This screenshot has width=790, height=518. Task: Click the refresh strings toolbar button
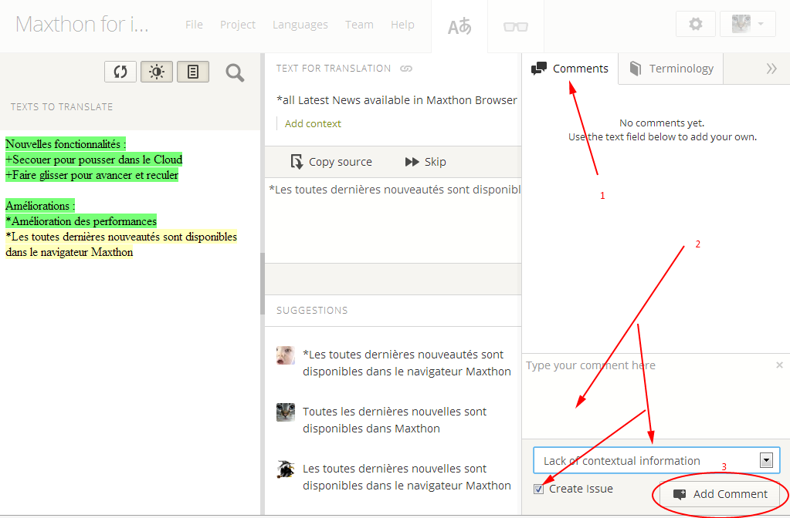pos(120,72)
